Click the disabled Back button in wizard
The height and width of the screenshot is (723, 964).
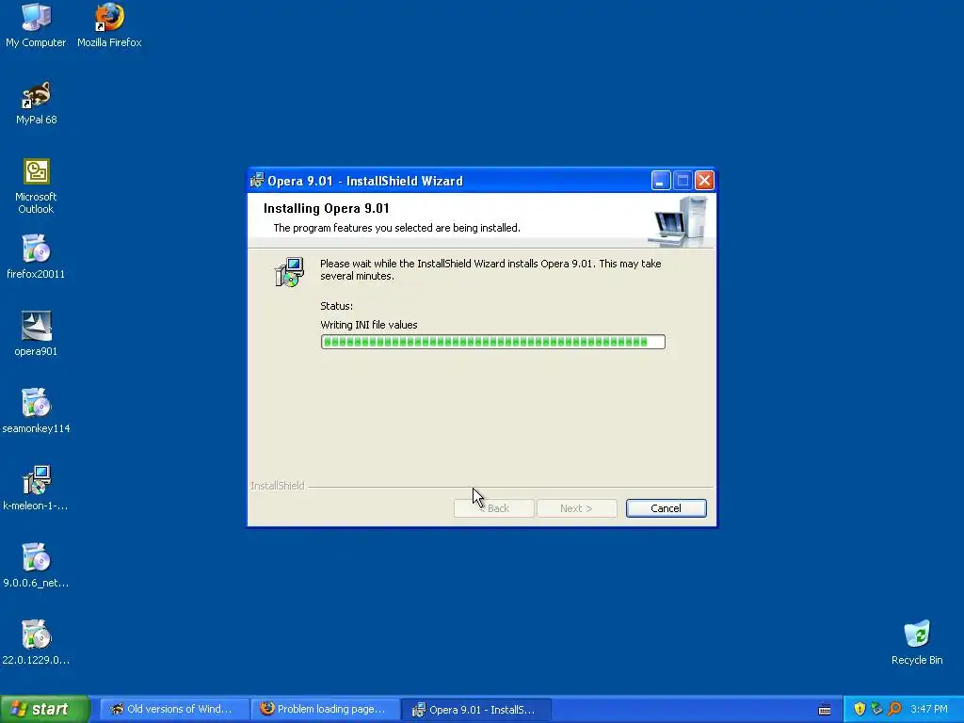(493, 508)
